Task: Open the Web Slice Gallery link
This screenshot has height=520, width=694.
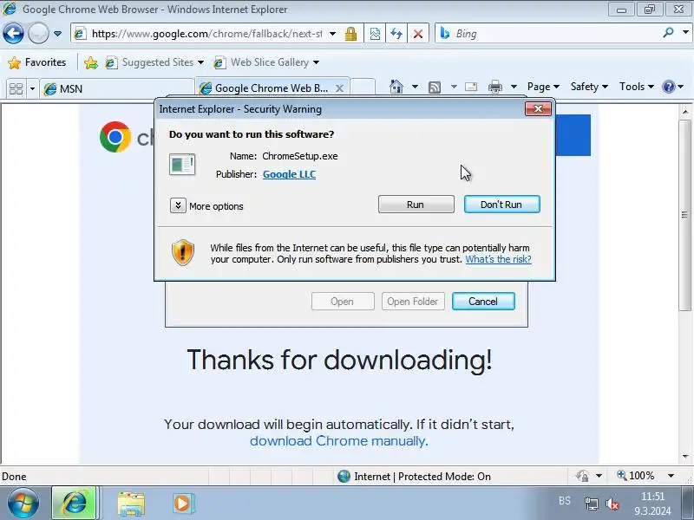Action: pyautogui.click(x=266, y=62)
